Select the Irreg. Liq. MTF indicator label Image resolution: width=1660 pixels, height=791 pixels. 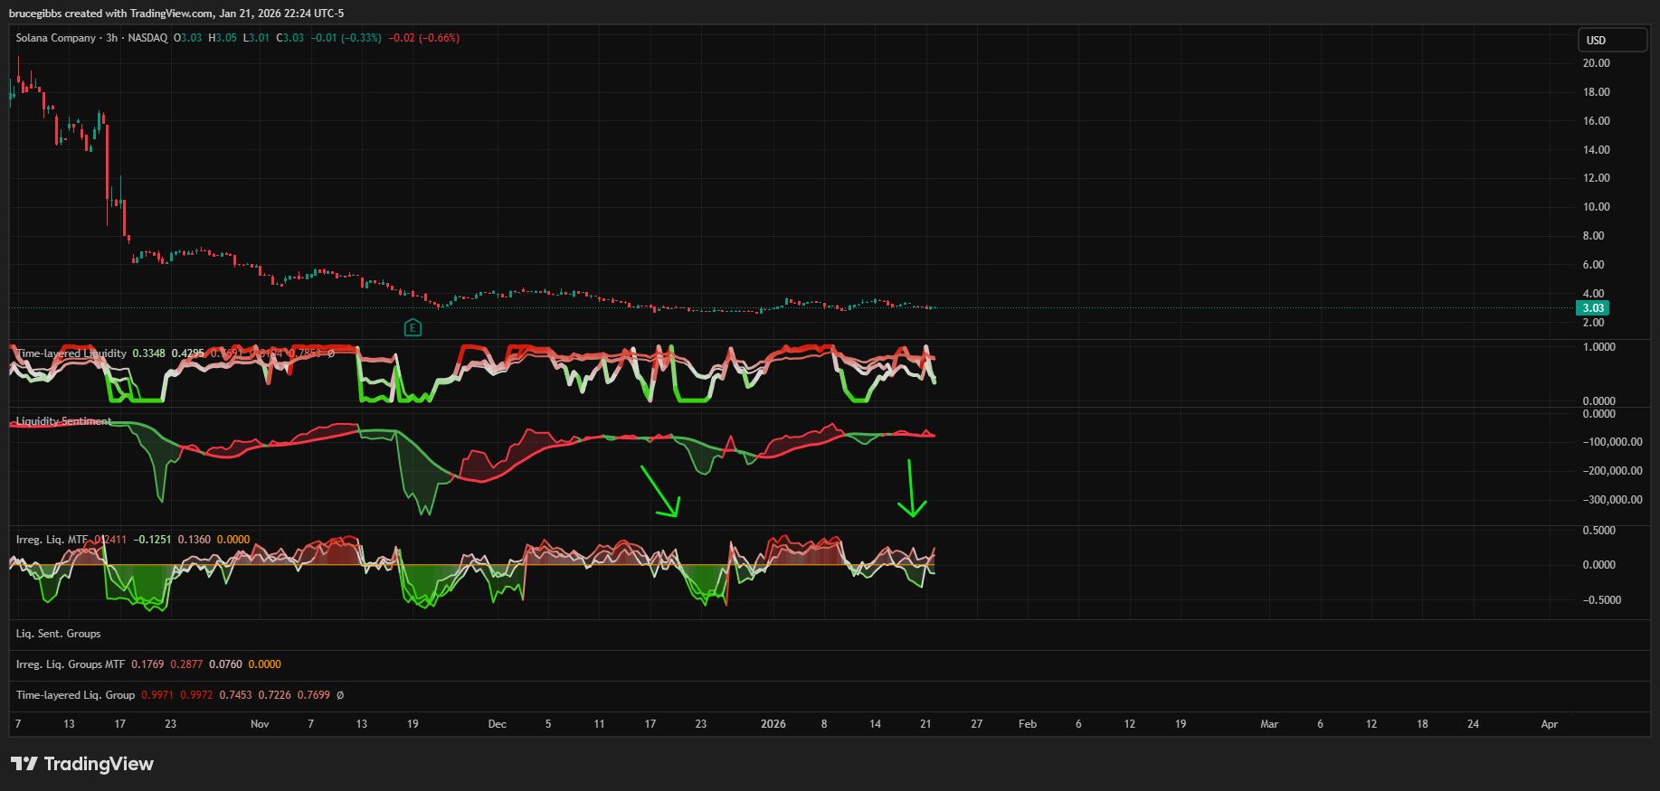(x=52, y=540)
